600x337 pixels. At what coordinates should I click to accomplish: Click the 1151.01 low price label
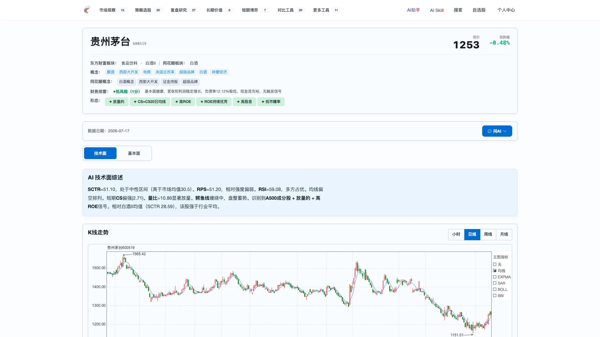click(457, 335)
